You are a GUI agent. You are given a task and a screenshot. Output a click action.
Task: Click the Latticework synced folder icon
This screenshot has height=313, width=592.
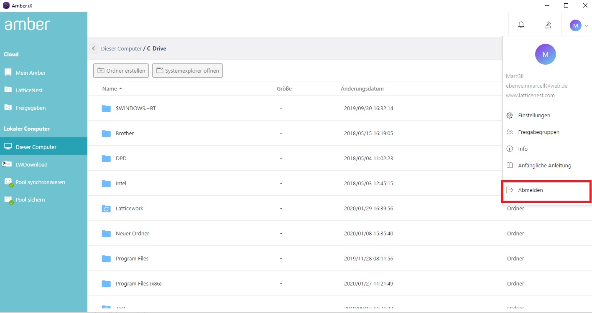pyautogui.click(x=106, y=209)
